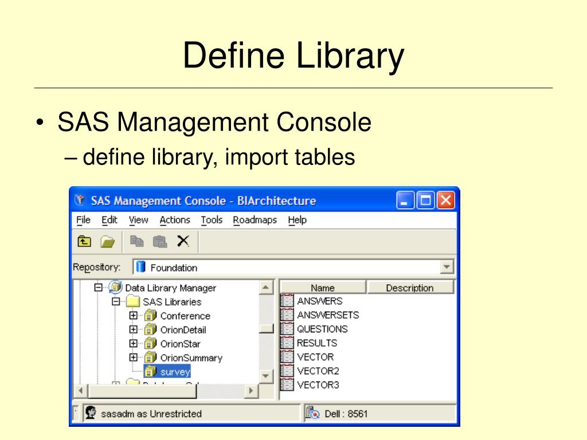Click tree horizontal scroll left arrow

pyautogui.click(x=80, y=391)
